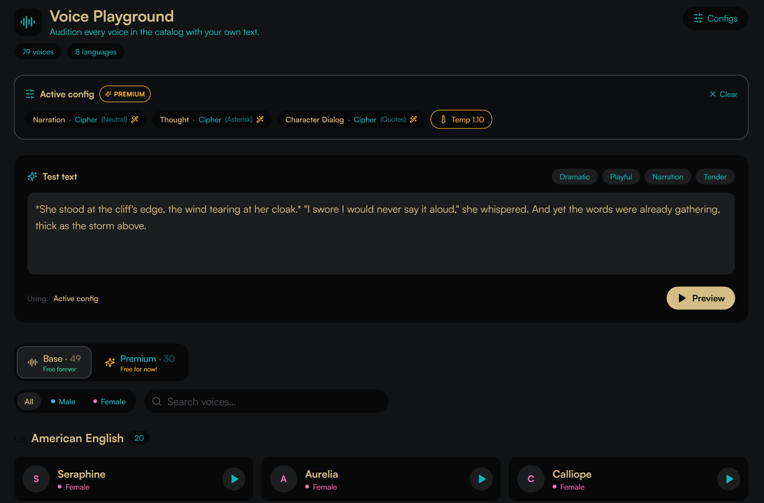This screenshot has height=503, width=764.
Task: Click the waveform logo icon beside Voice Playground
Action: point(28,22)
